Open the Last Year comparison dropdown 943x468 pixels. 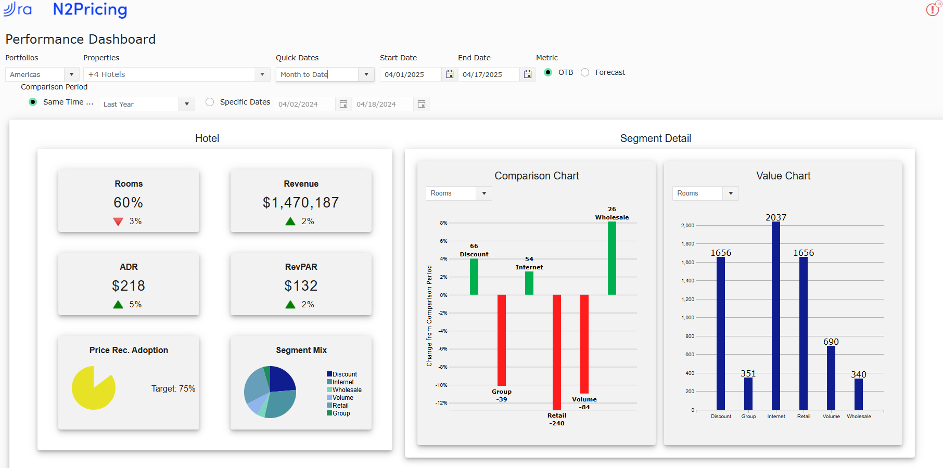pos(147,104)
